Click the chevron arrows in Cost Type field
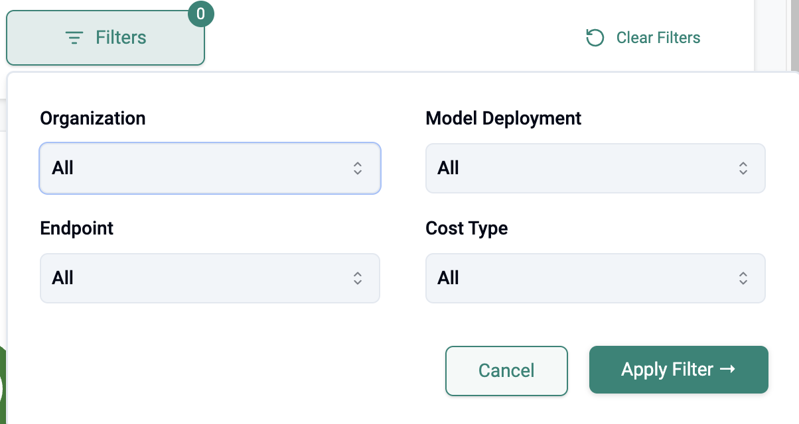This screenshot has height=424, width=799. coord(743,278)
